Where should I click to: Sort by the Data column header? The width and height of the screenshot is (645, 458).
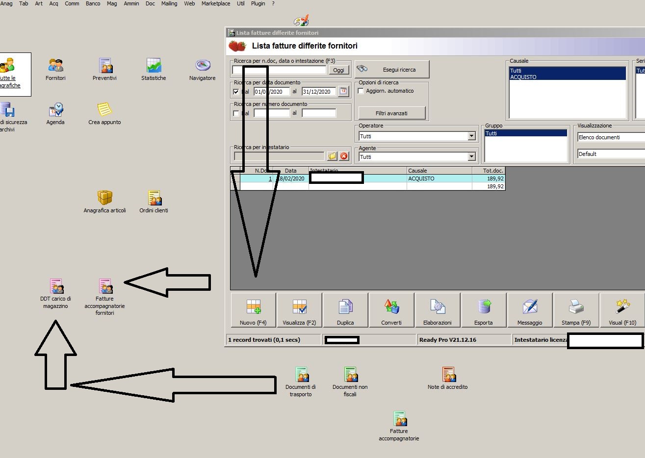(x=291, y=171)
